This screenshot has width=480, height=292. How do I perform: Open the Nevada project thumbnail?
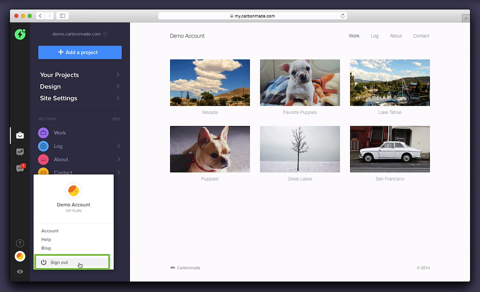click(x=210, y=82)
